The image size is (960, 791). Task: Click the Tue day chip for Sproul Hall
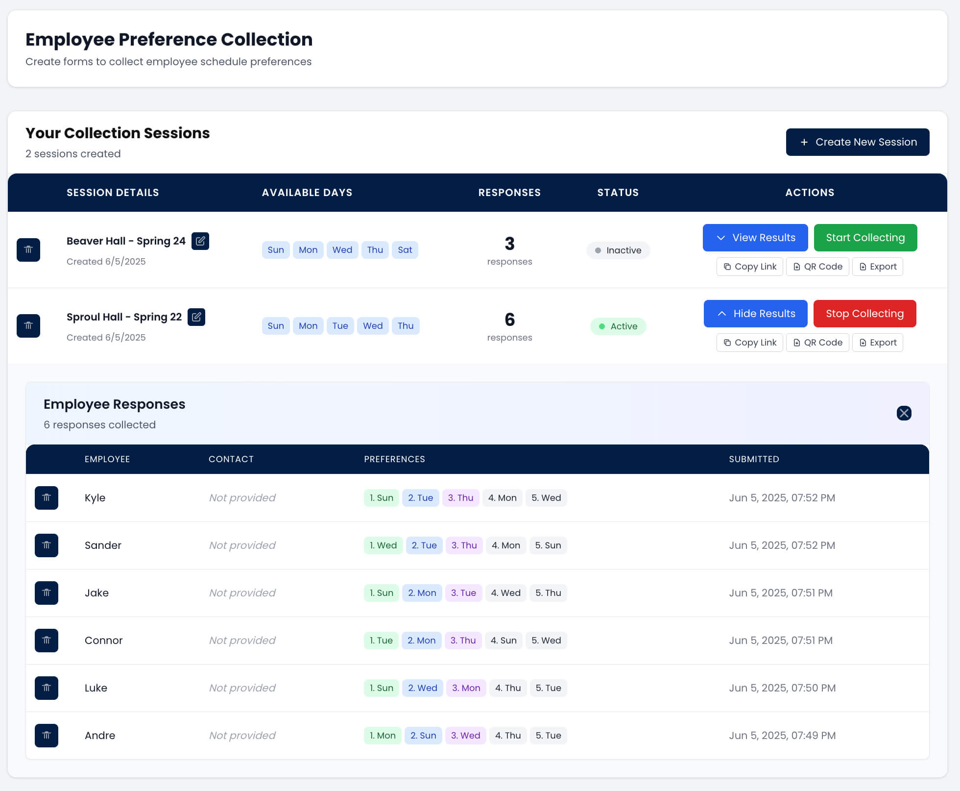click(x=340, y=326)
